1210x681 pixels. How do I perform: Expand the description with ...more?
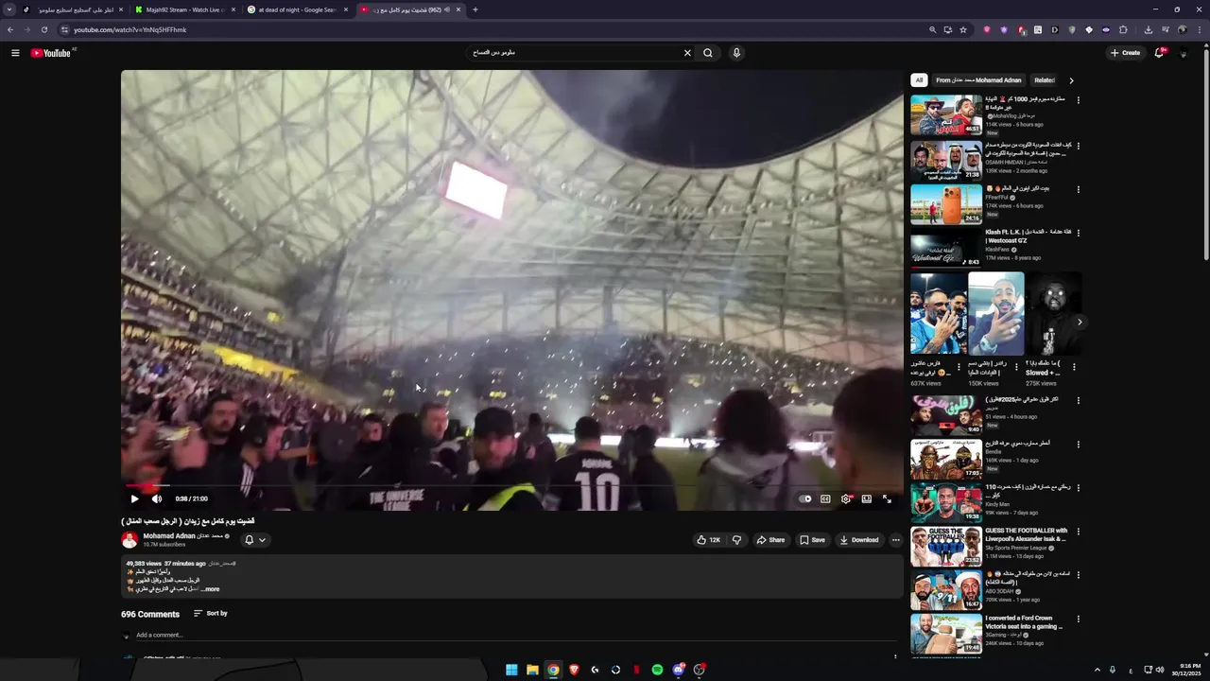coord(210,589)
